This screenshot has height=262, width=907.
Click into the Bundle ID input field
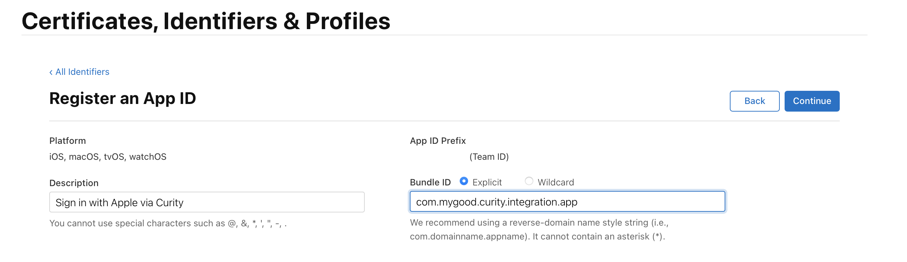click(567, 202)
